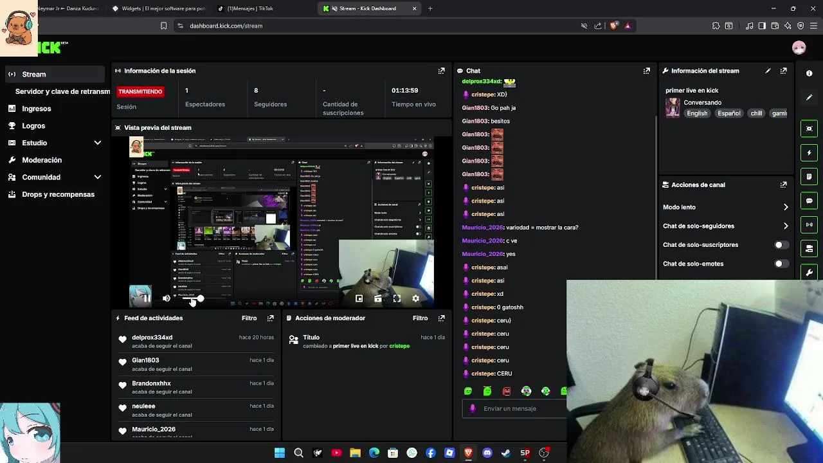Click the wrench icon in right rail
Image resolution: width=823 pixels, height=463 pixels.
(x=809, y=273)
